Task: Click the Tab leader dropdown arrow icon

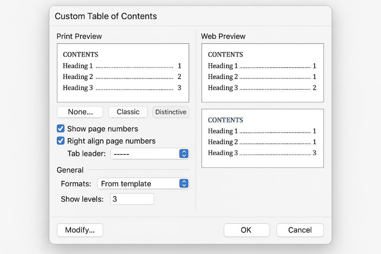Action: 183,154
